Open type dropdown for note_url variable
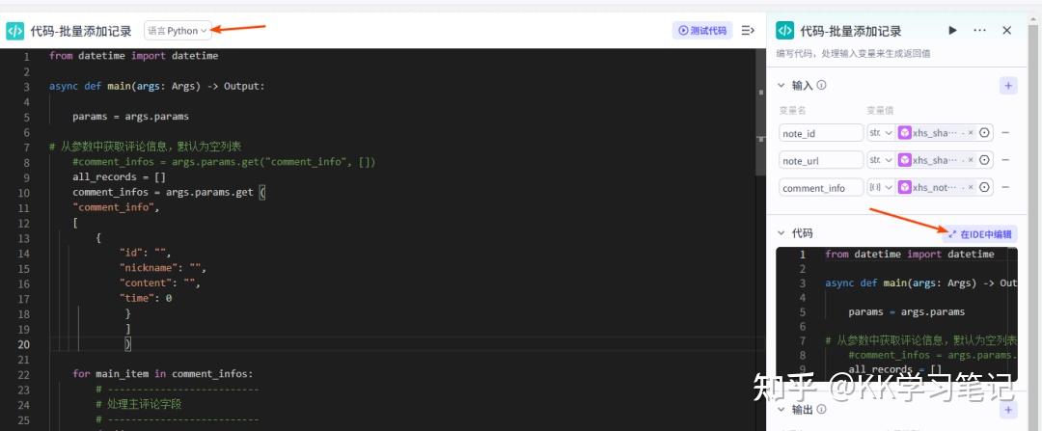The image size is (1042, 431). click(881, 160)
